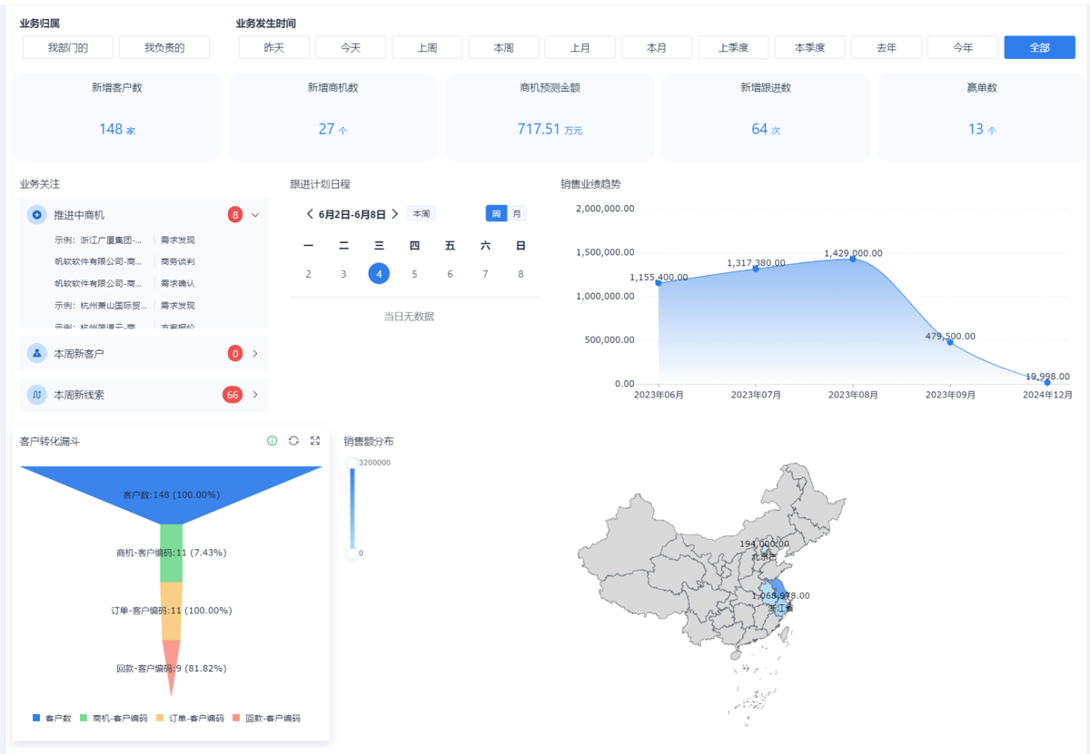The image size is (1090, 754).
Task: Click the 本周新线索 icon
Action: tap(37, 395)
